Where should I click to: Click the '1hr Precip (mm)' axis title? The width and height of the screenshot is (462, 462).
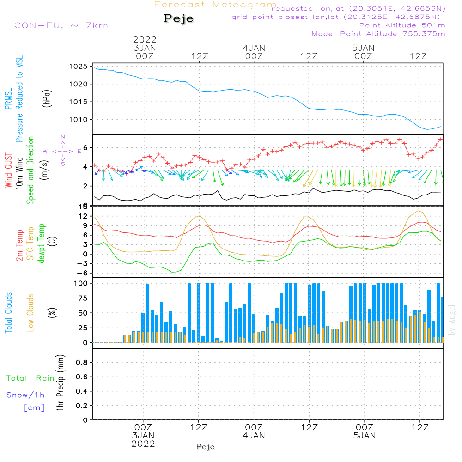pyautogui.click(x=60, y=383)
